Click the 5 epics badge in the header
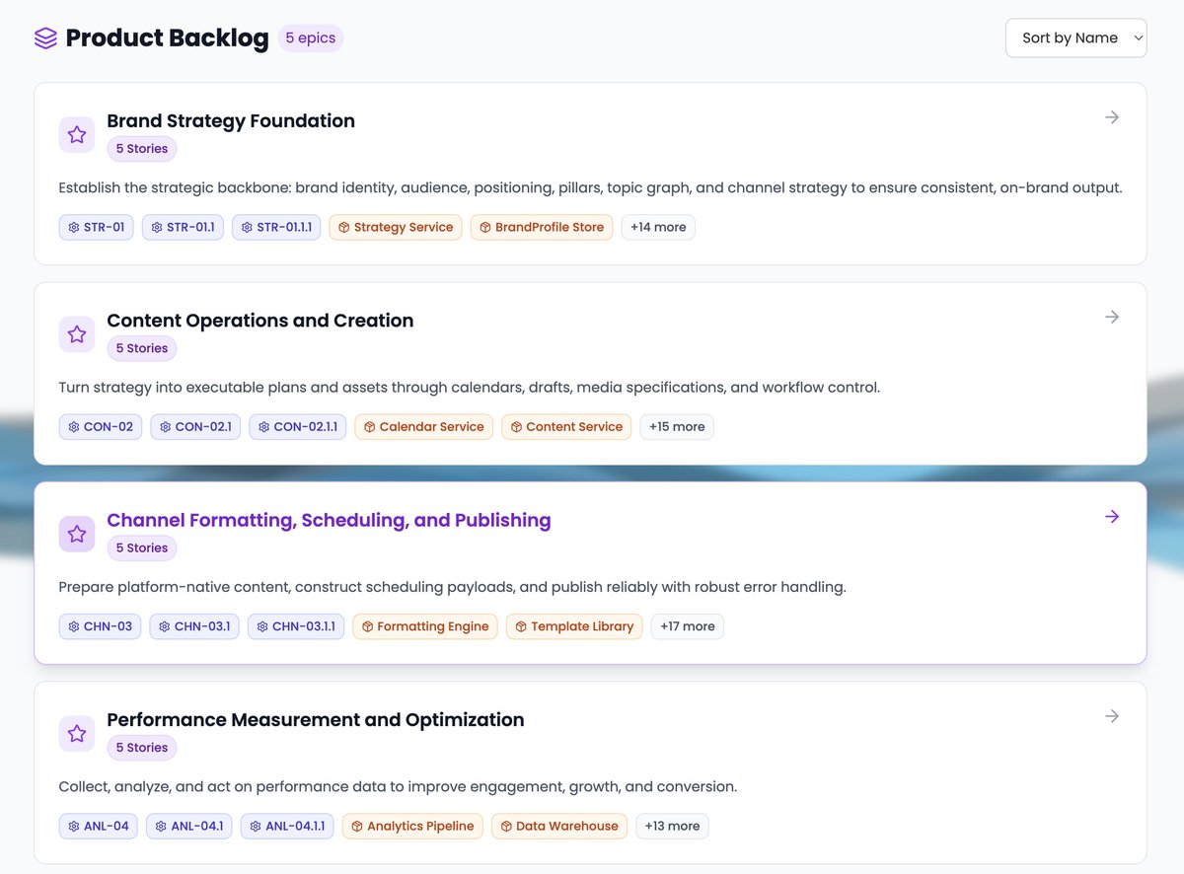This screenshot has width=1184, height=874. 310,36
